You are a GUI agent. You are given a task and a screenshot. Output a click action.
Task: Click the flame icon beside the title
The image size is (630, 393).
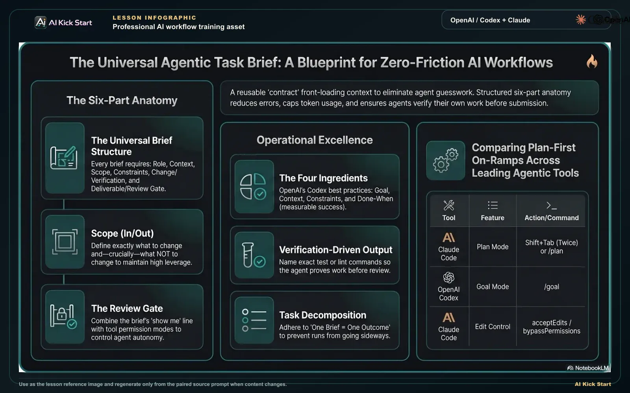click(x=592, y=61)
